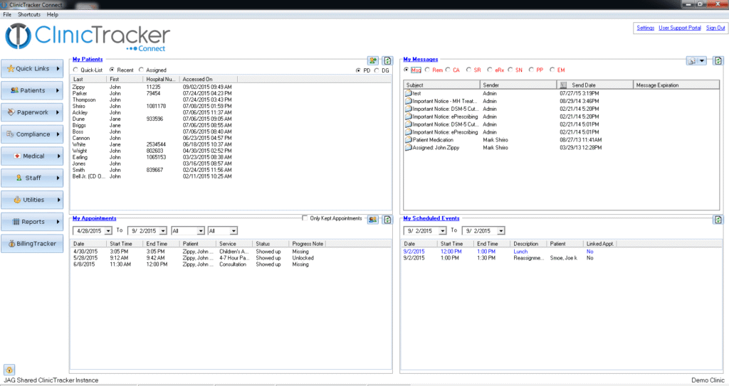729x386 pixels.
Task: Click the ClinicTracker title bar app icon
Action: [4, 5]
